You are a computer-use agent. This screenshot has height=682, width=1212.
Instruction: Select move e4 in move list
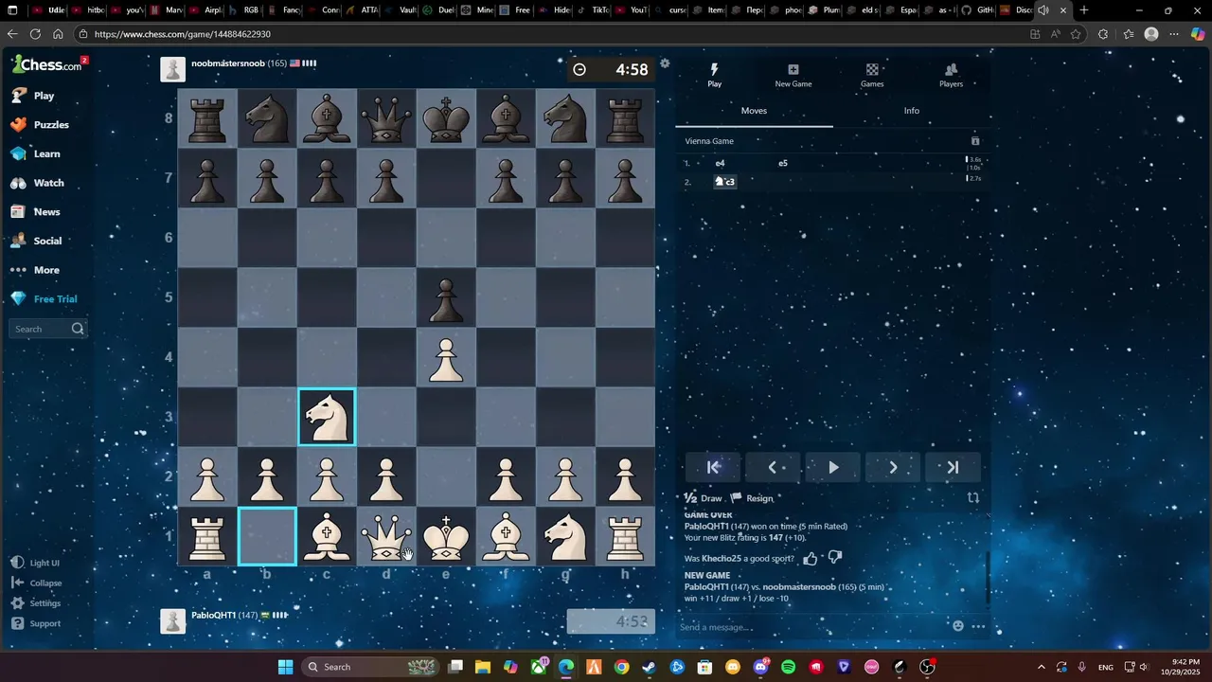[721, 163]
